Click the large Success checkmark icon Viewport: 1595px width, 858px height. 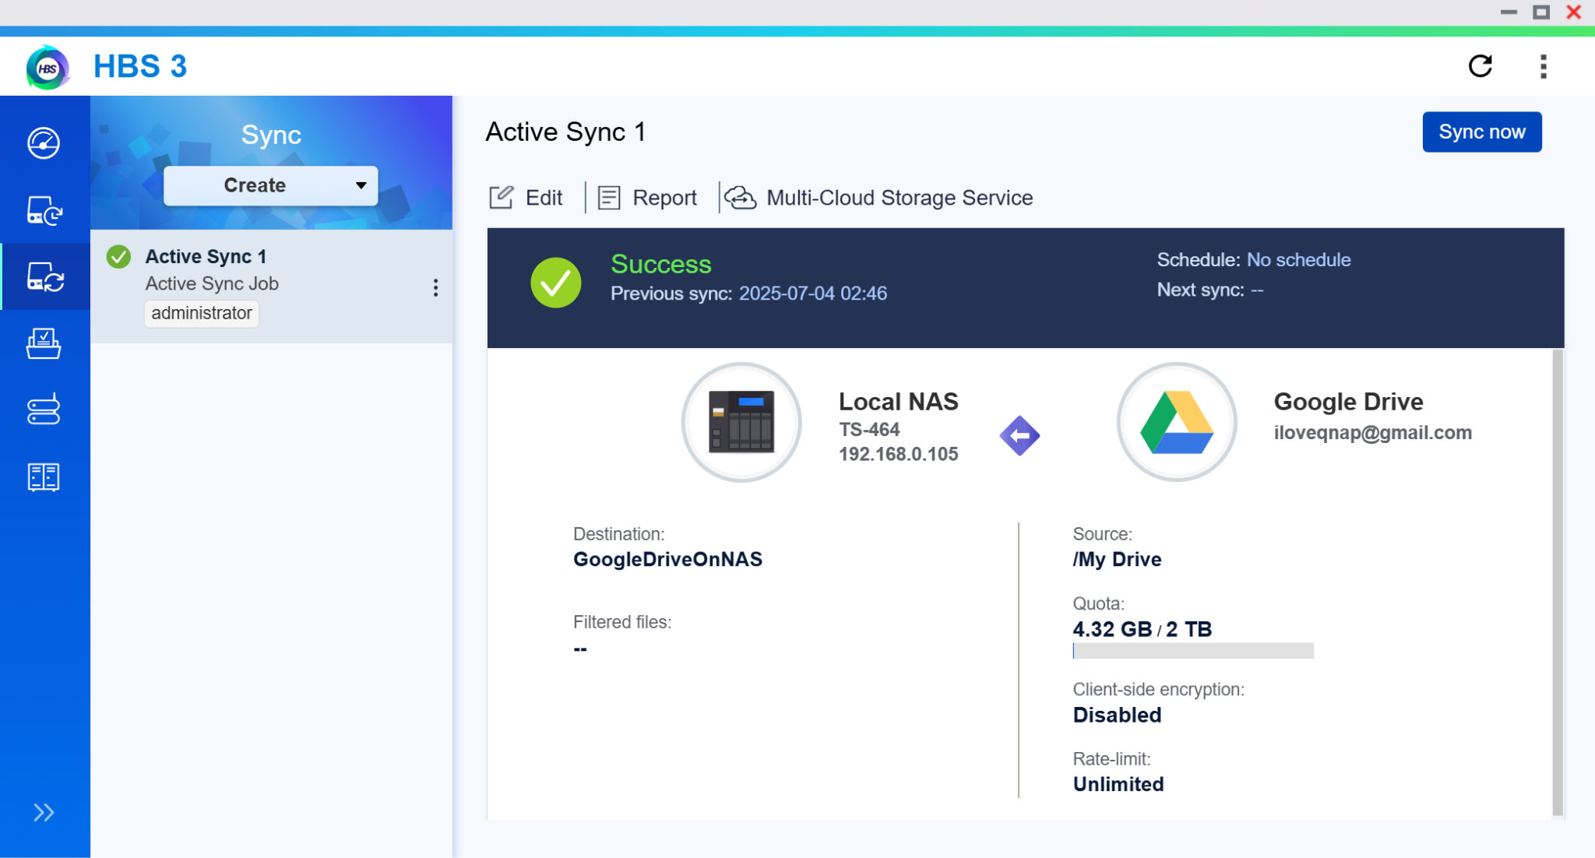click(x=556, y=283)
